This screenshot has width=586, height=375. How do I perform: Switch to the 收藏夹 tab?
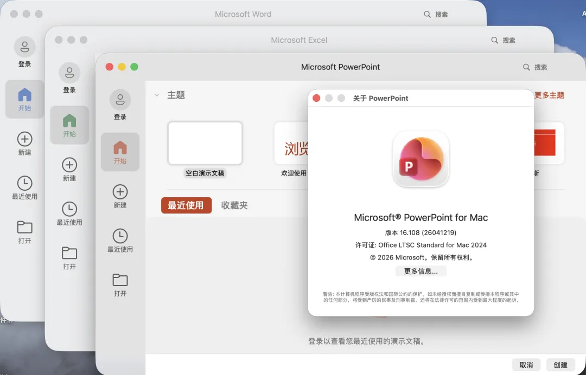pyautogui.click(x=234, y=205)
